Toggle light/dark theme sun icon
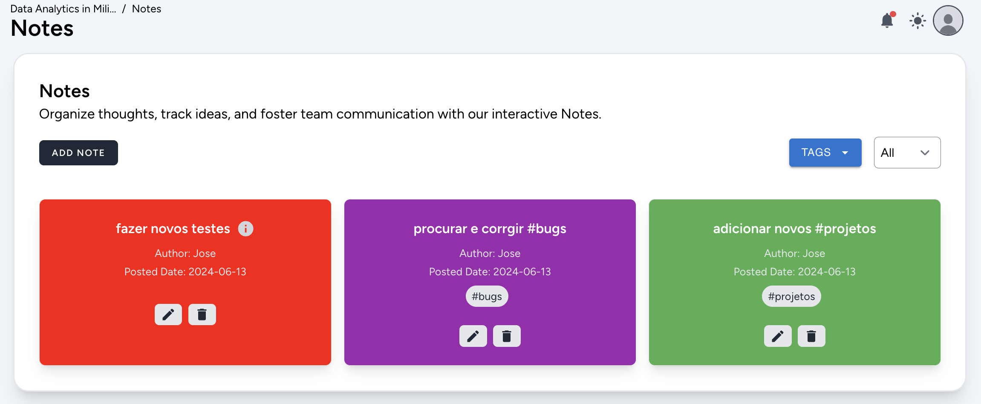This screenshot has height=404, width=981. pyautogui.click(x=918, y=21)
